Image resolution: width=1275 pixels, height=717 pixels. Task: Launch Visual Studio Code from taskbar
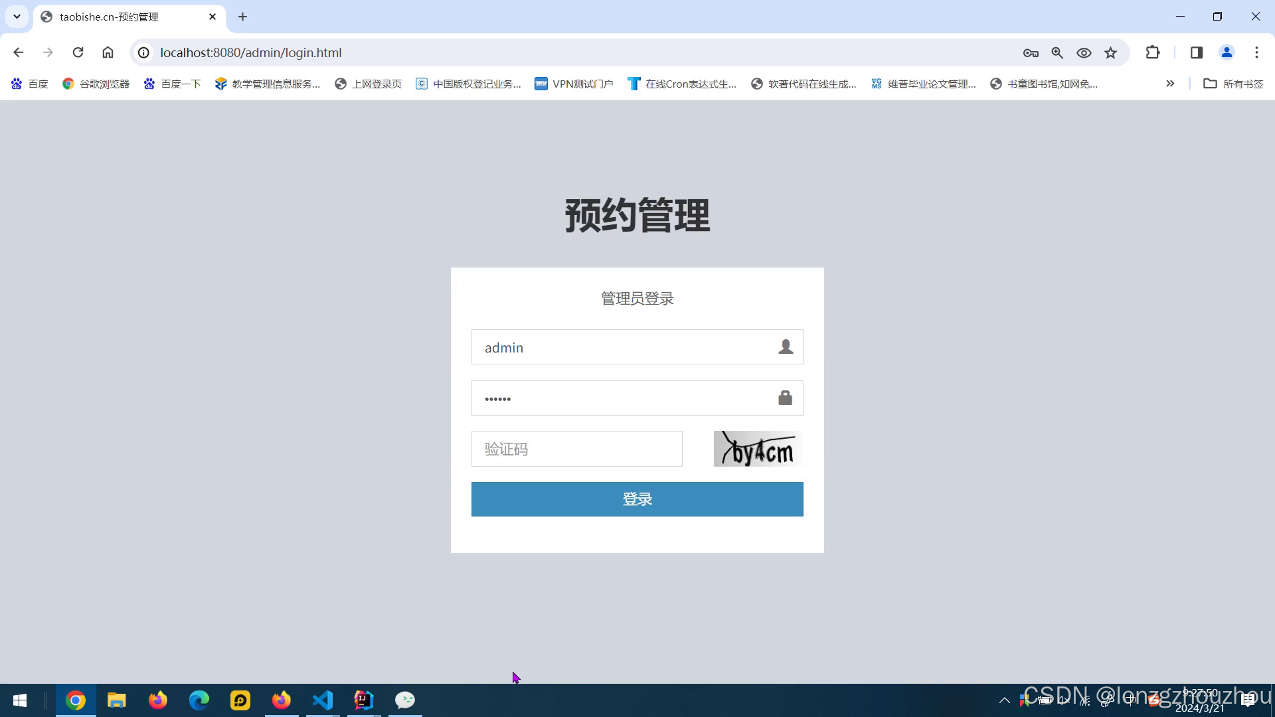point(323,700)
